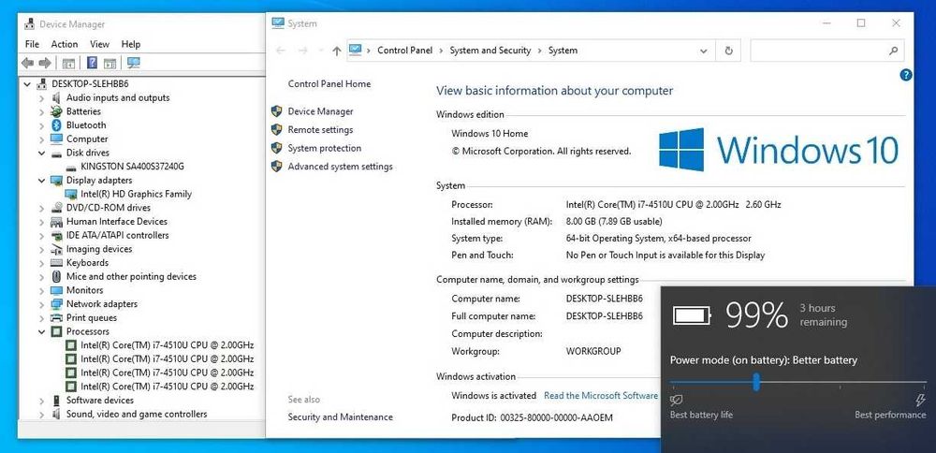This screenshot has height=453, width=936.
Task: Click the Best battery life leaf icon
Action: pyautogui.click(x=677, y=400)
